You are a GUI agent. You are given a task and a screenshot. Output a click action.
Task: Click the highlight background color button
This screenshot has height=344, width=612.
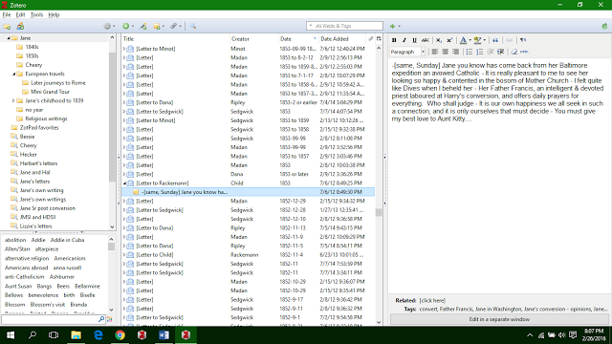pos(477,40)
